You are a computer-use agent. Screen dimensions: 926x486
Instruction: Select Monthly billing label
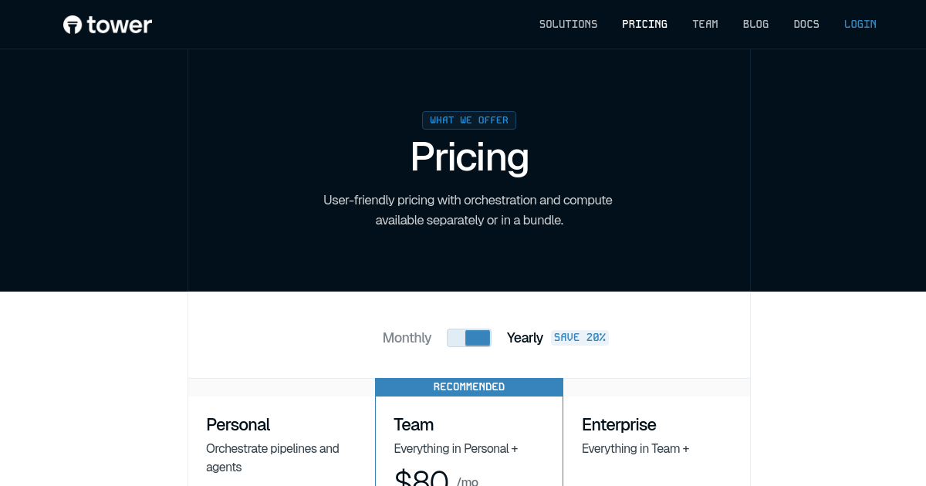(x=407, y=338)
